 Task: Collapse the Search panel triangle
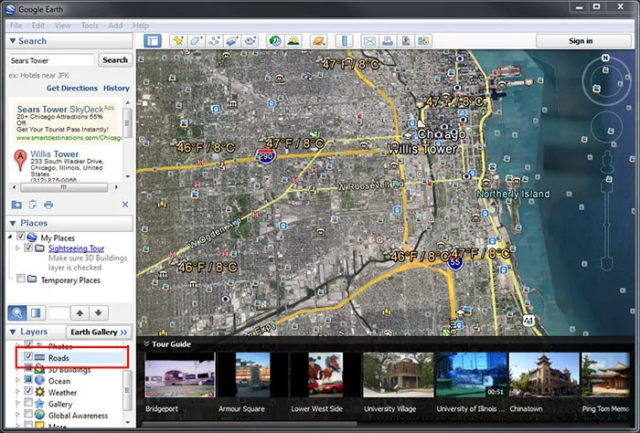click(13, 41)
